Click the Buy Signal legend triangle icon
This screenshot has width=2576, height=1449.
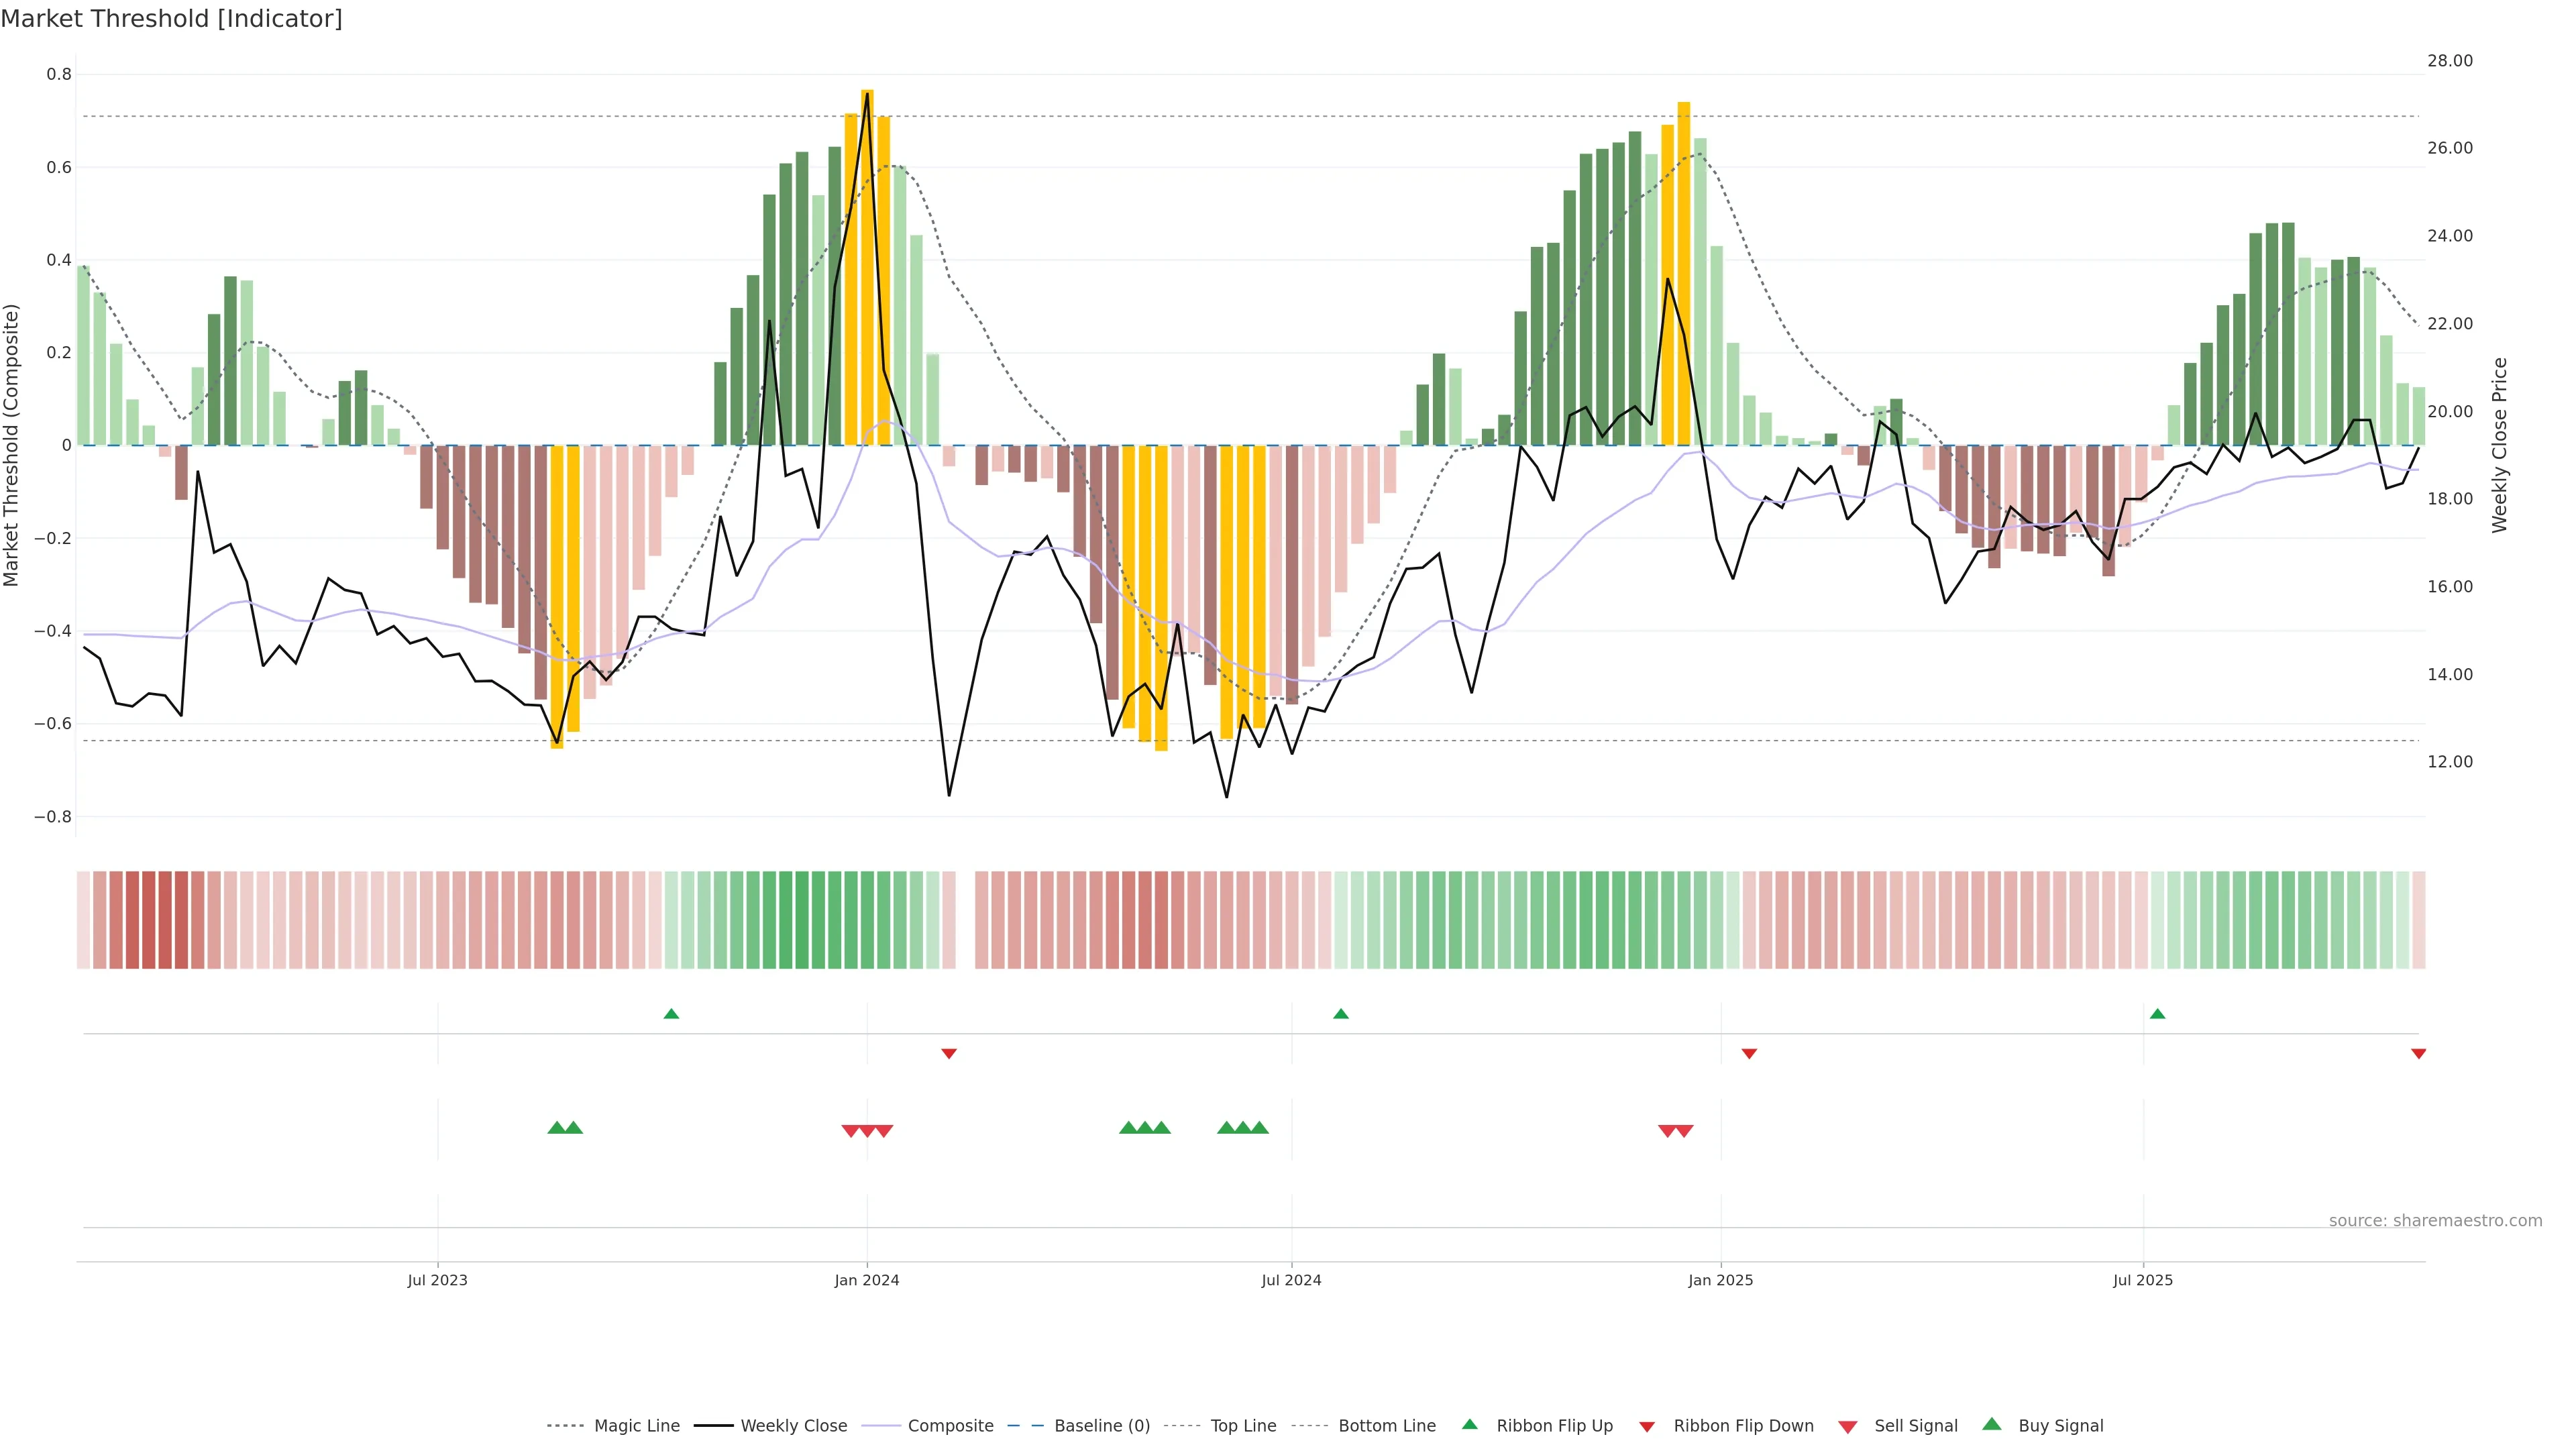(1992, 1424)
